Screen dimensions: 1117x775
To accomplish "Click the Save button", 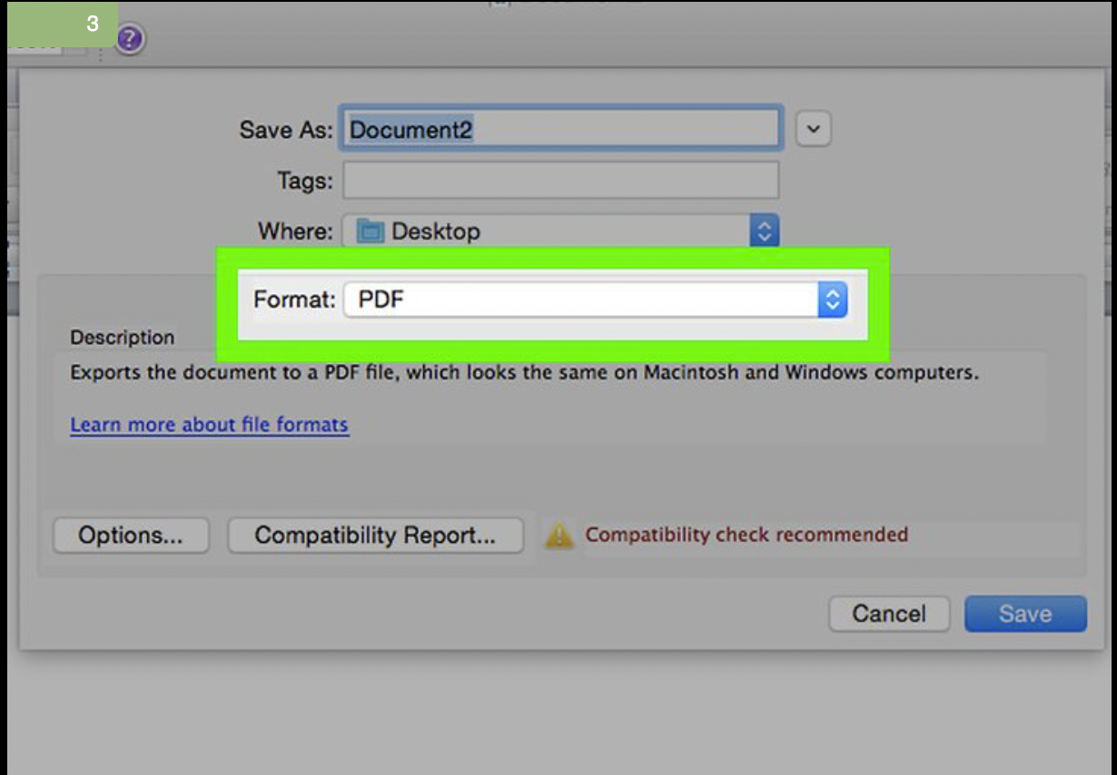I will tap(1025, 613).
